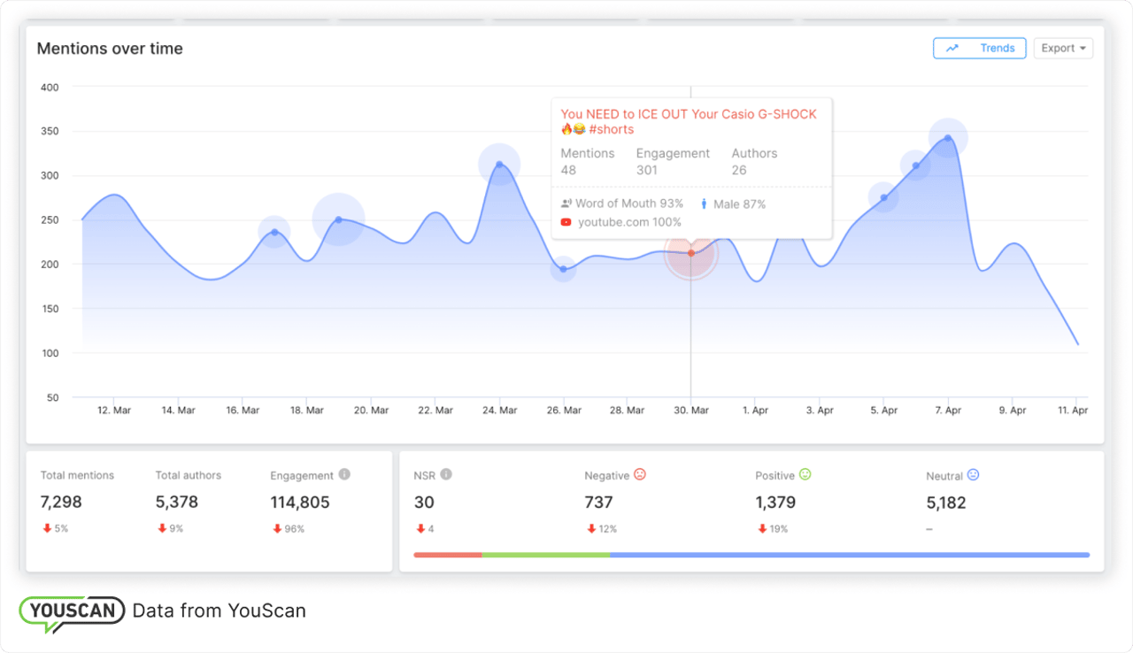Click the data point bubble at 19 Mar
Screen dimensions: 1133x653
pos(339,219)
